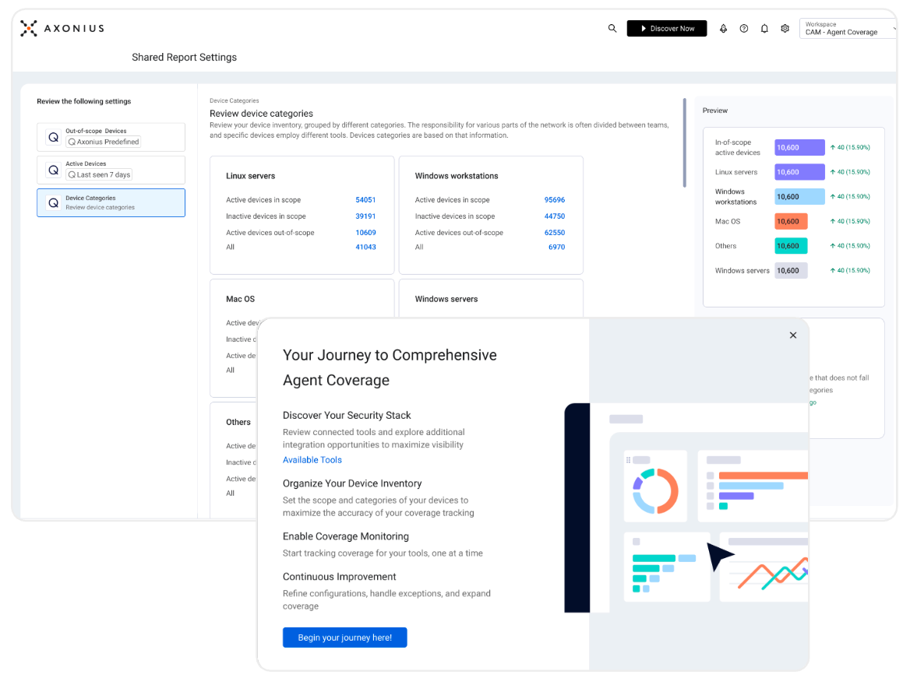This screenshot has width=910, height=685.
Task: Click the light blue Windows workstations bar
Action: click(799, 197)
